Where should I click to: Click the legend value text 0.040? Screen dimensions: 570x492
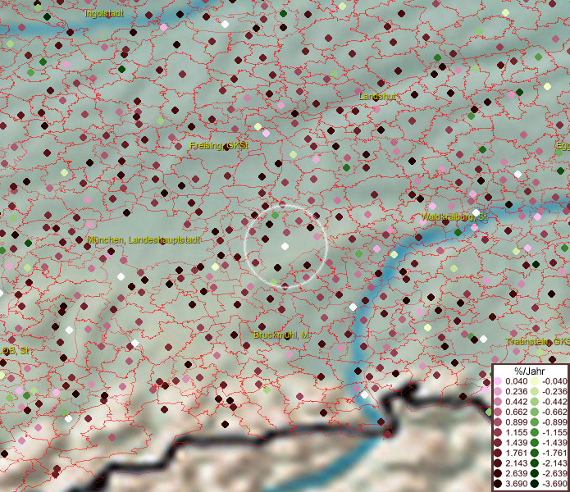(517, 381)
